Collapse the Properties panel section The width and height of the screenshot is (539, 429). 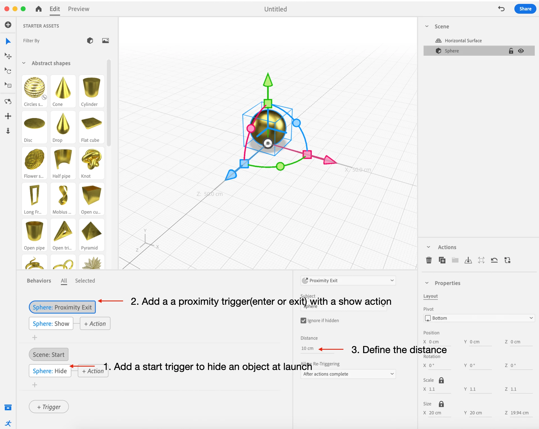[427, 283]
